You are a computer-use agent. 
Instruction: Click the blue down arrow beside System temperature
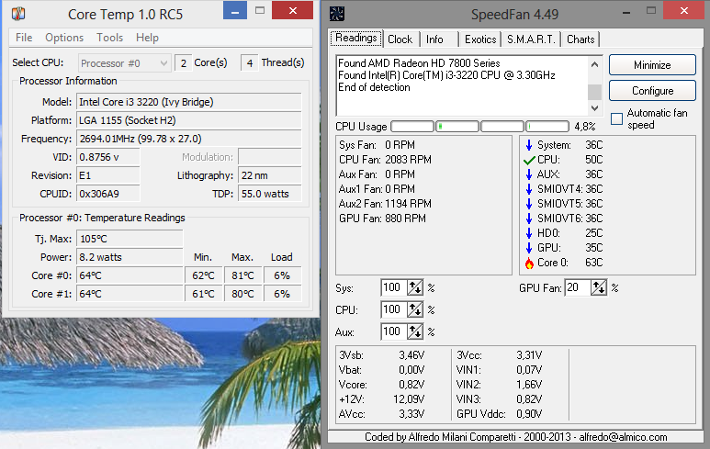point(528,145)
